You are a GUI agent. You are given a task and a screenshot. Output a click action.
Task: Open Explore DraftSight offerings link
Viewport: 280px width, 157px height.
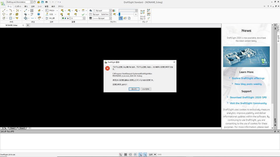248,78
